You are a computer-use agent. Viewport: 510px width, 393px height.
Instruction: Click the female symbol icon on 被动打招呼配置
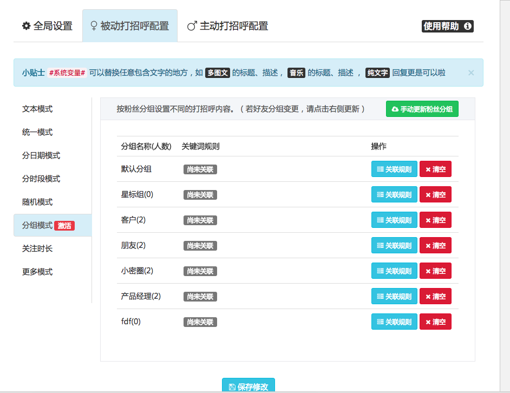pos(94,26)
